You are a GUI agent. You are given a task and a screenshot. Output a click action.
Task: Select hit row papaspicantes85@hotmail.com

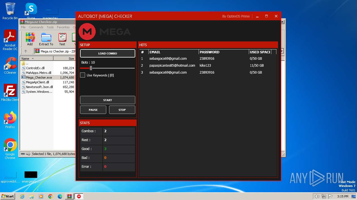(x=208, y=66)
